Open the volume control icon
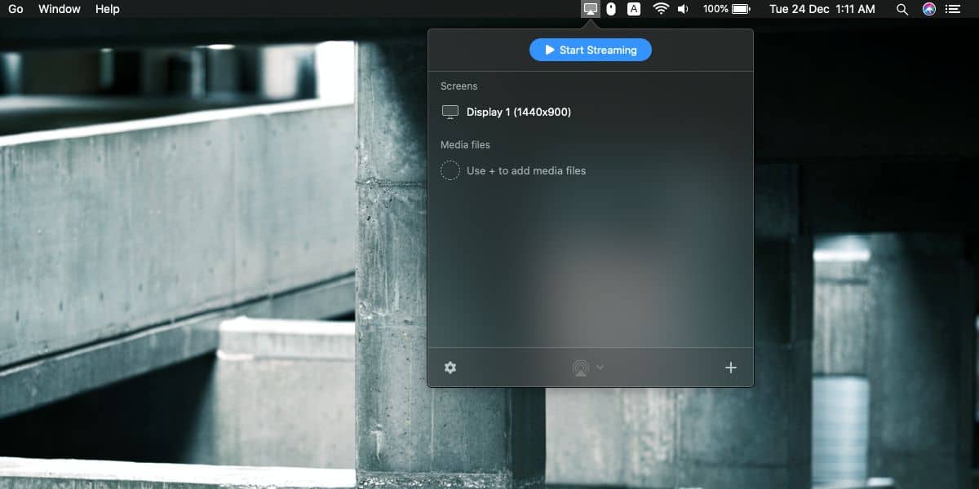 683,9
